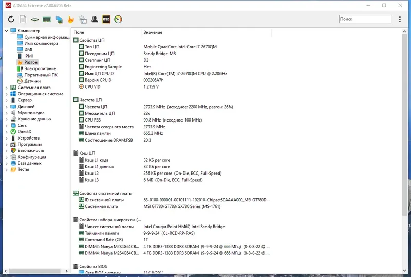Viewport: 411px width, 277px height.
Task: Select the DIMM2: Nanya row
Action: [173, 246]
